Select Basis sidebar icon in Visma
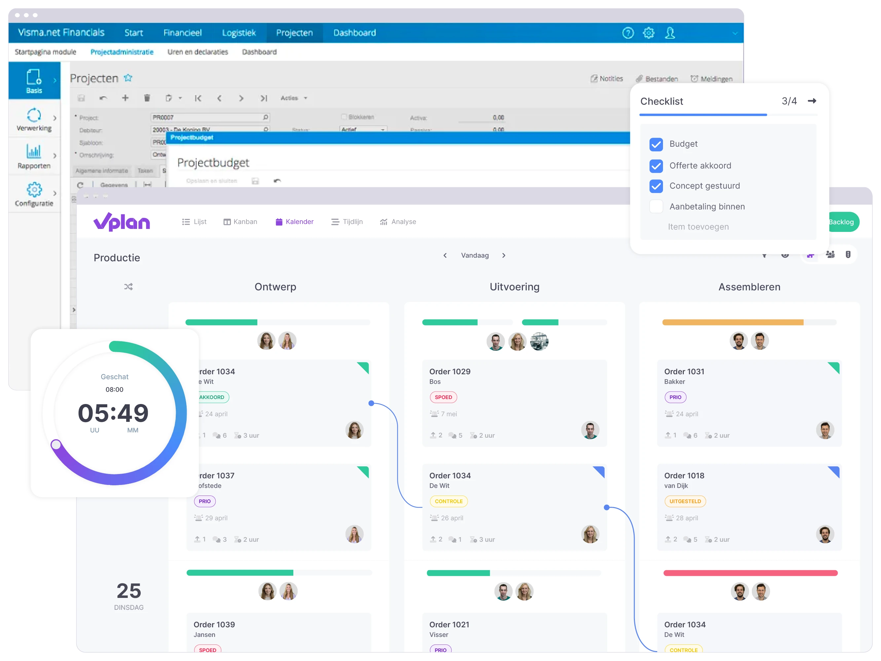The height and width of the screenshot is (661, 881). tap(34, 81)
